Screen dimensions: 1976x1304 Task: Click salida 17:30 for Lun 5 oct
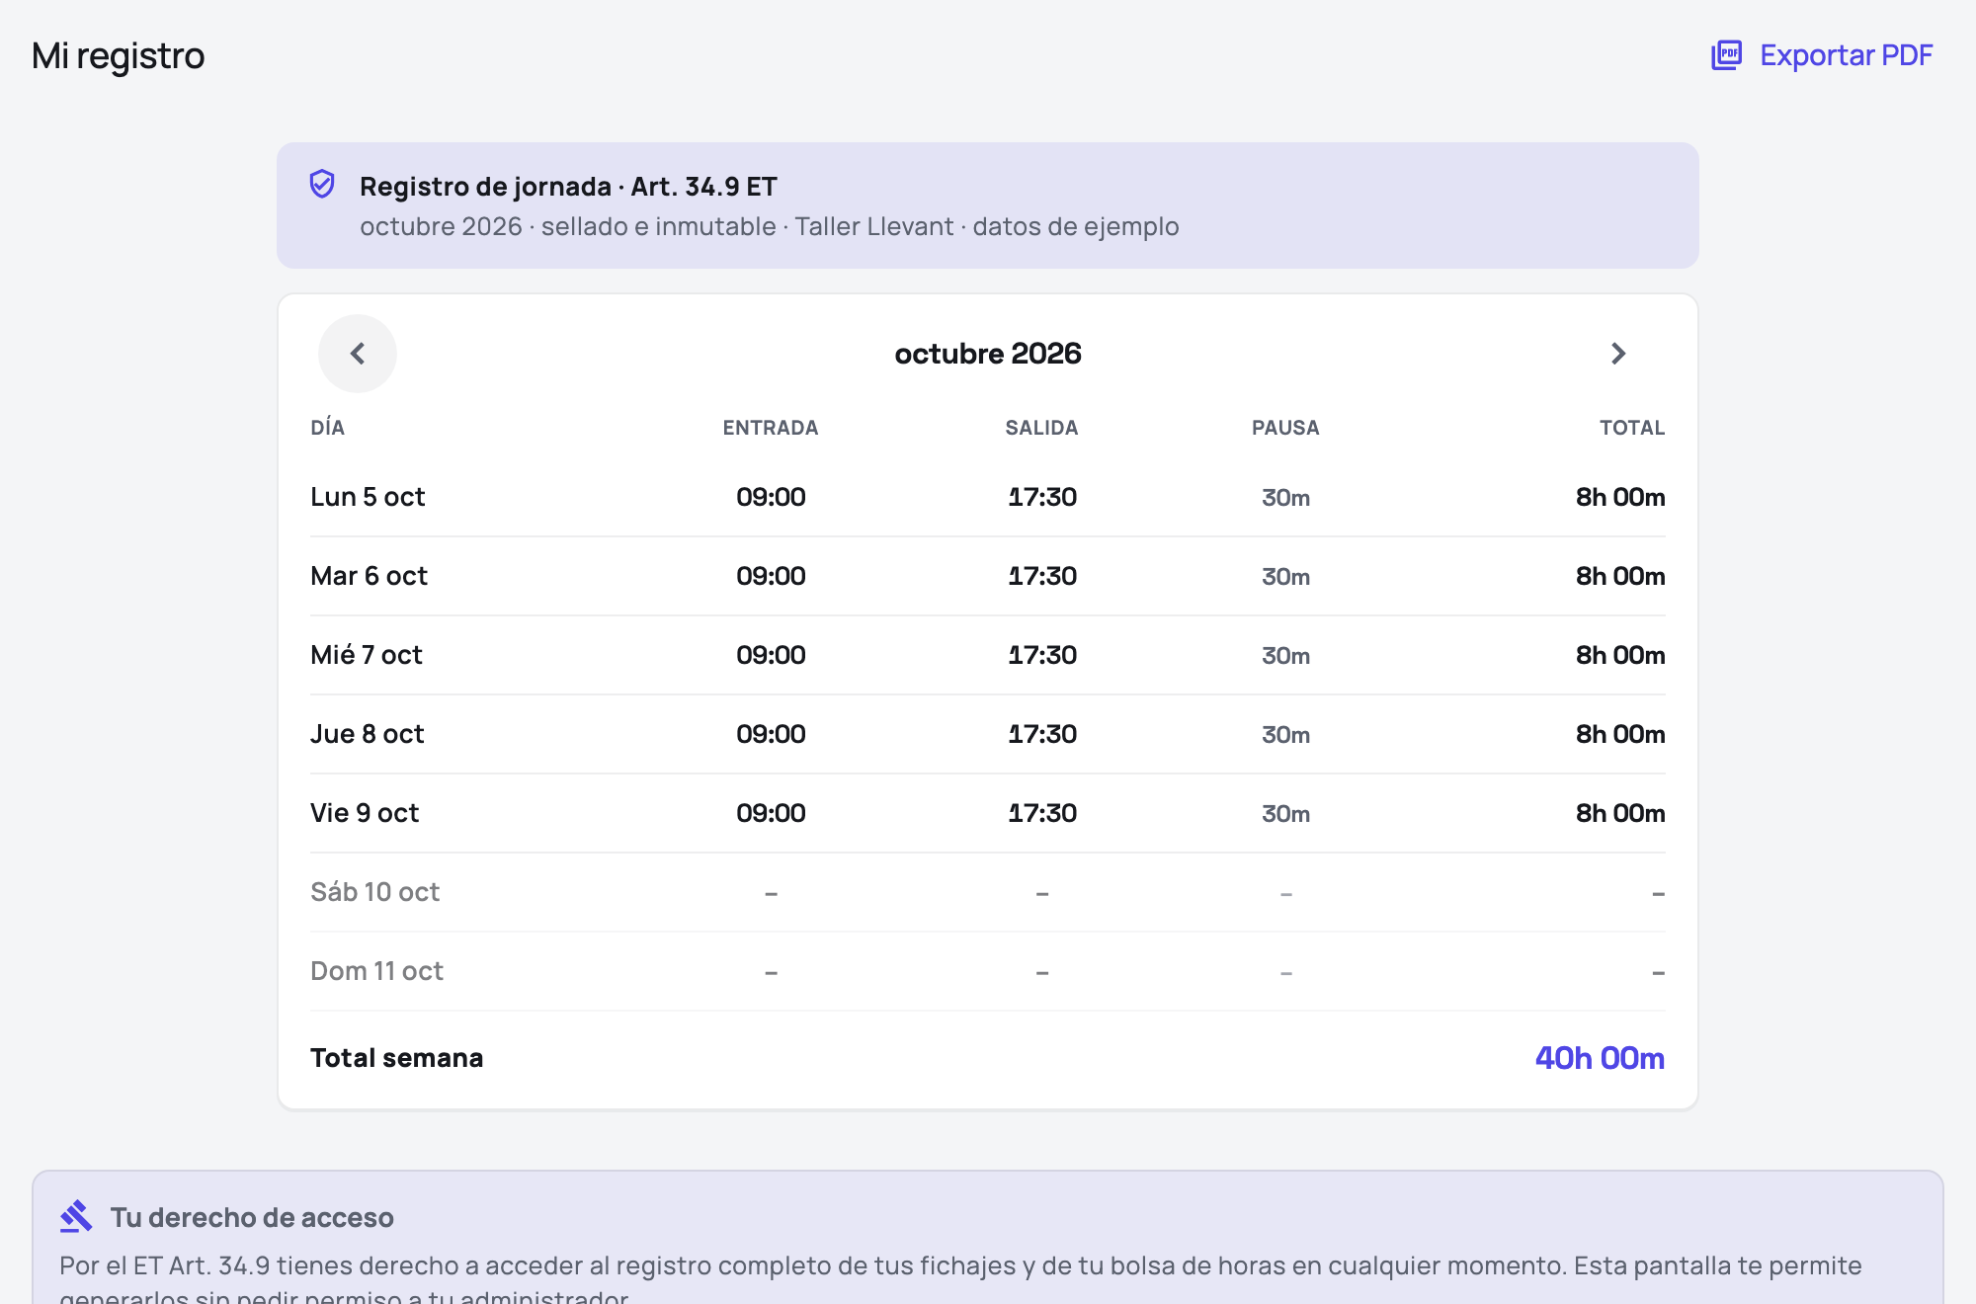coord(1042,497)
